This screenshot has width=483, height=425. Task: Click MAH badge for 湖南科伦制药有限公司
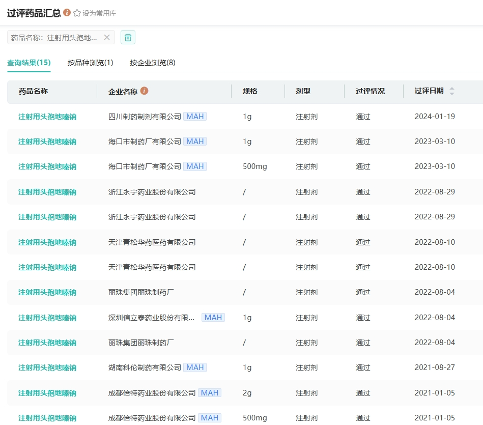click(x=195, y=367)
